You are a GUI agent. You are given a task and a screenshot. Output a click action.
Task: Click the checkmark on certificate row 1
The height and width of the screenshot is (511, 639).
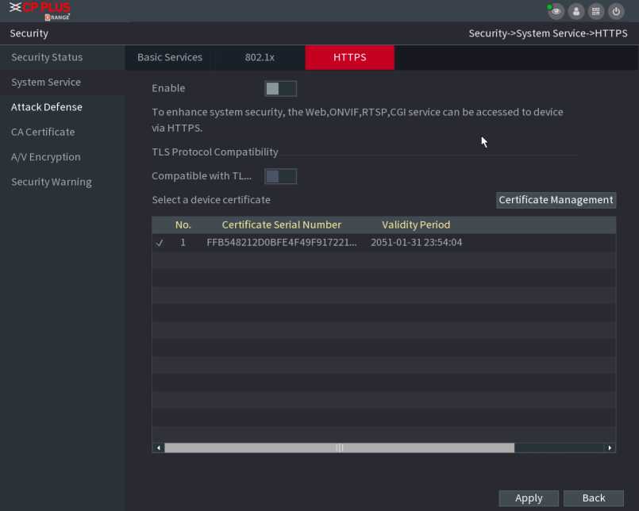(160, 243)
